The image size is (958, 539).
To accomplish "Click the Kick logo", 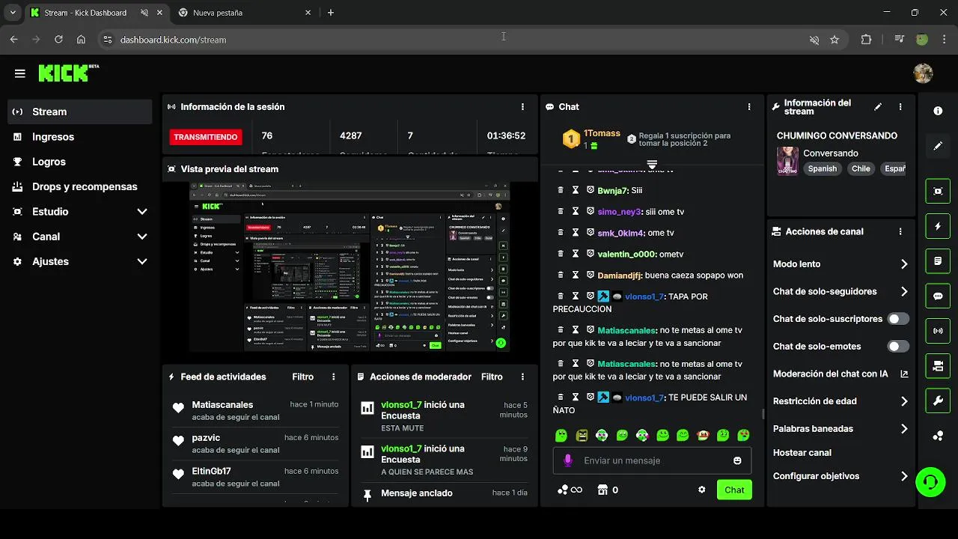I will 64,73.
